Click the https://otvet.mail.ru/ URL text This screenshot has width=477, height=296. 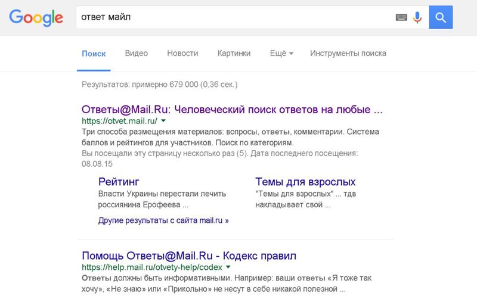point(119,121)
